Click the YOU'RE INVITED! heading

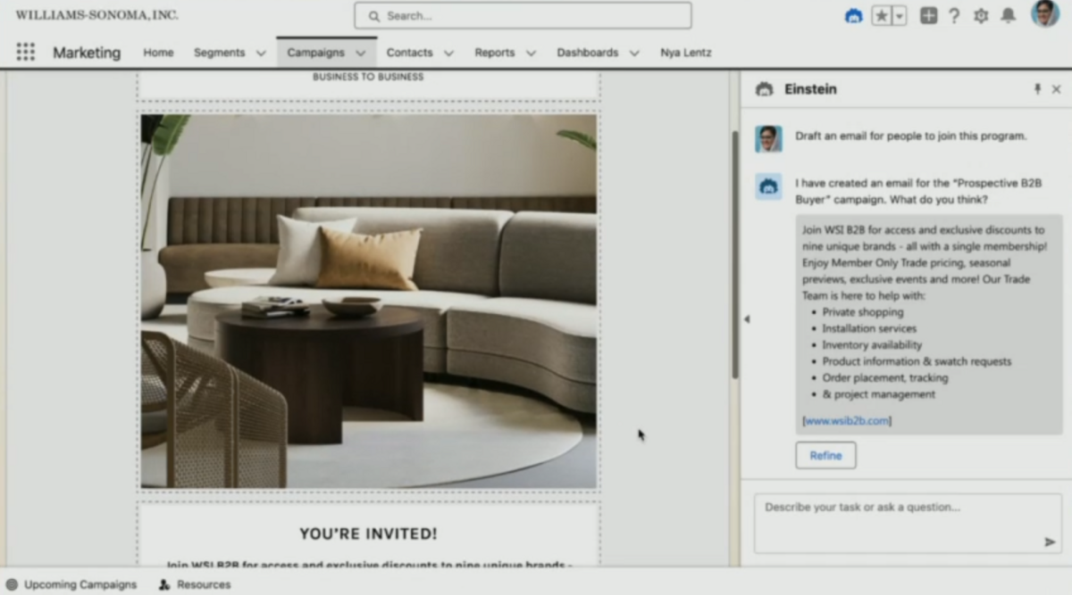[368, 533]
